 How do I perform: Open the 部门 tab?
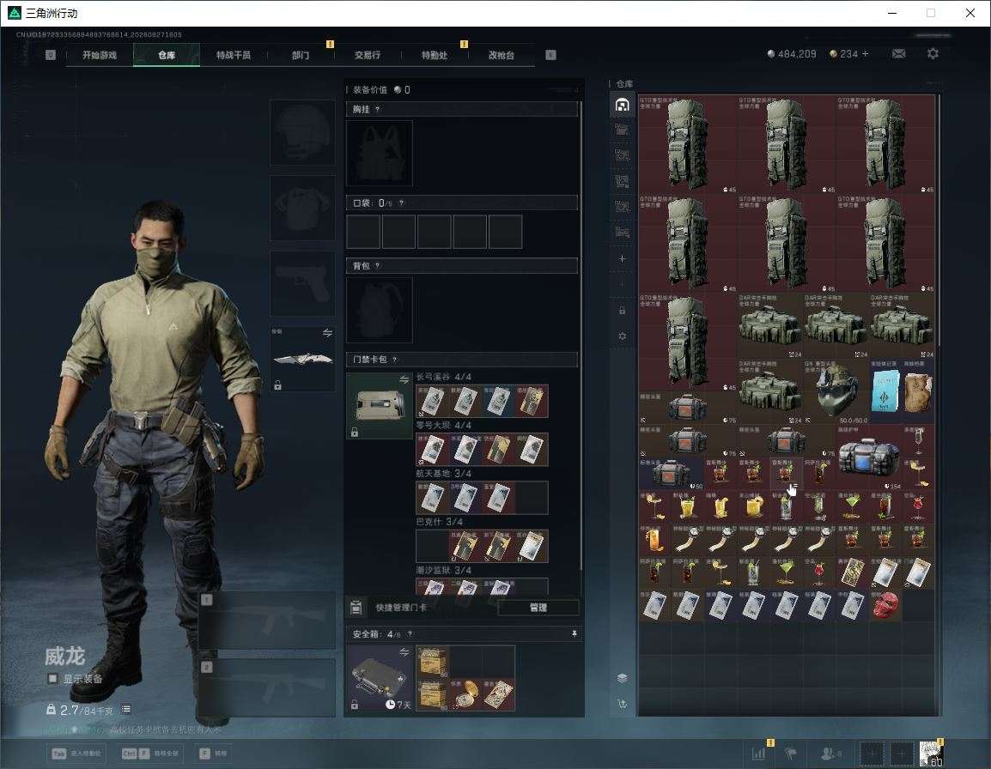[301, 55]
